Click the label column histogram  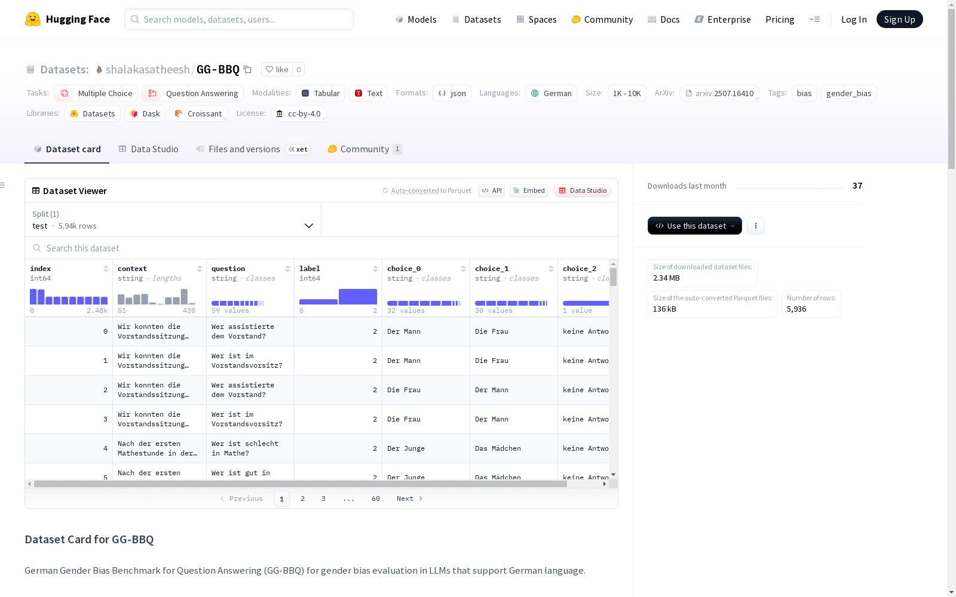(x=338, y=297)
